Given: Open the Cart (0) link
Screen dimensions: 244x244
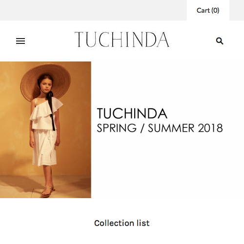Looking at the screenshot, I should 208,10.
